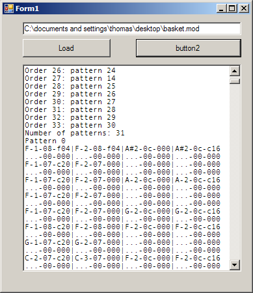
Task: Click the line 'Order 33: pattern 30'
Action: 70,125
